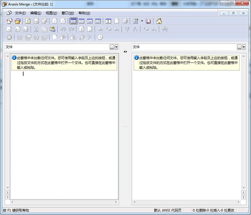
Task: Click the copy pages icon
Action: click(44, 29)
